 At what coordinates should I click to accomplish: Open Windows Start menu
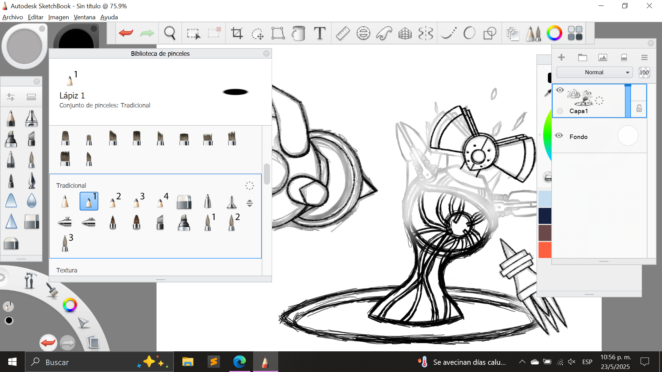(x=12, y=362)
